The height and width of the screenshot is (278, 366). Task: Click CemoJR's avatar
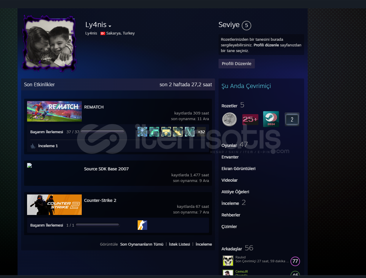228,273
